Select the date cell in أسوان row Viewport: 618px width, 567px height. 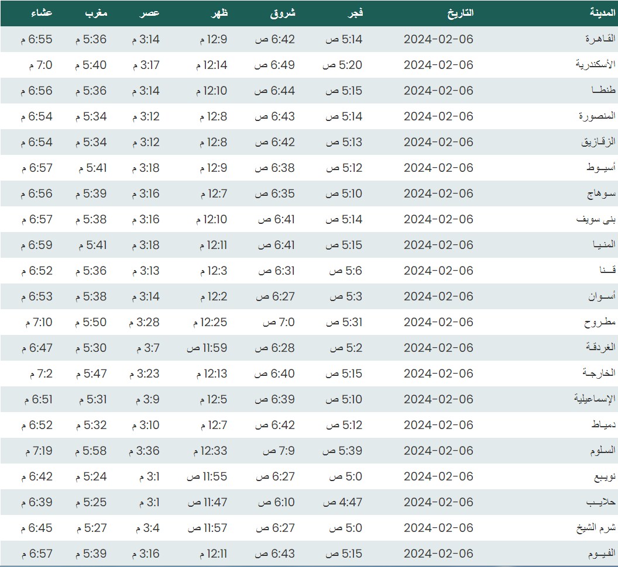click(438, 296)
